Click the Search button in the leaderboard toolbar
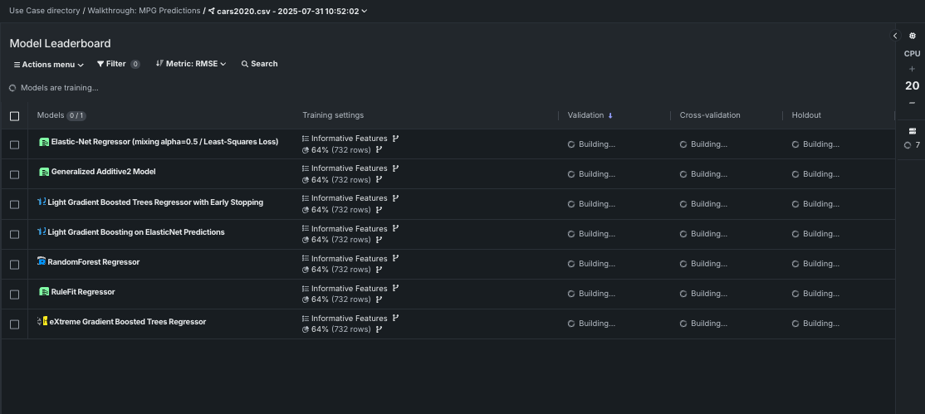The image size is (925, 414). pyautogui.click(x=259, y=64)
